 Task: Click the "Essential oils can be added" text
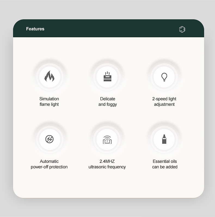[x=165, y=164]
